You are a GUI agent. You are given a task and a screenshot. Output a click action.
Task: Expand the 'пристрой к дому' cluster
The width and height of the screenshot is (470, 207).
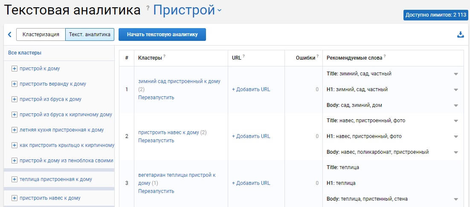pyautogui.click(x=14, y=69)
